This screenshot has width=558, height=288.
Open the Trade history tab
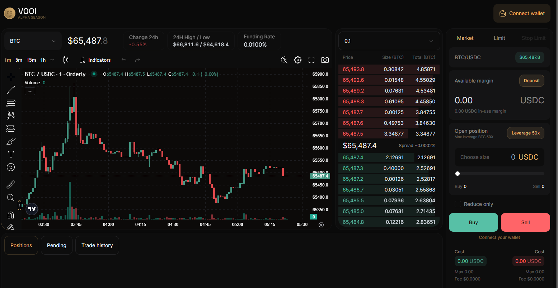[97, 245]
